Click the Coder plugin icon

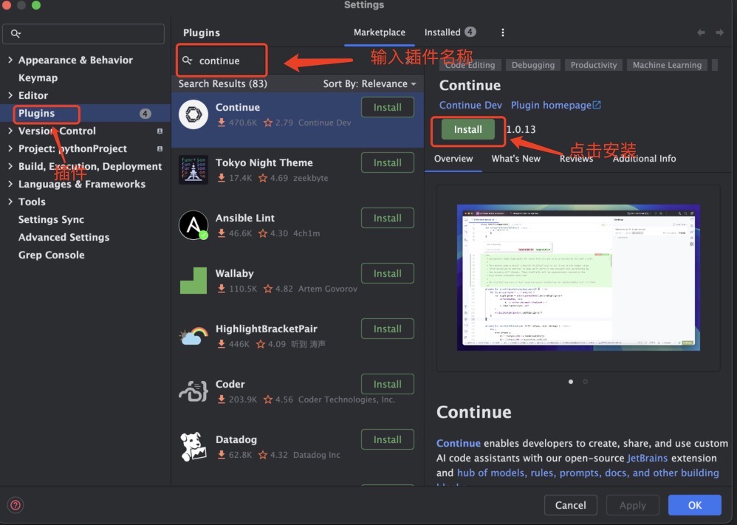[193, 391]
